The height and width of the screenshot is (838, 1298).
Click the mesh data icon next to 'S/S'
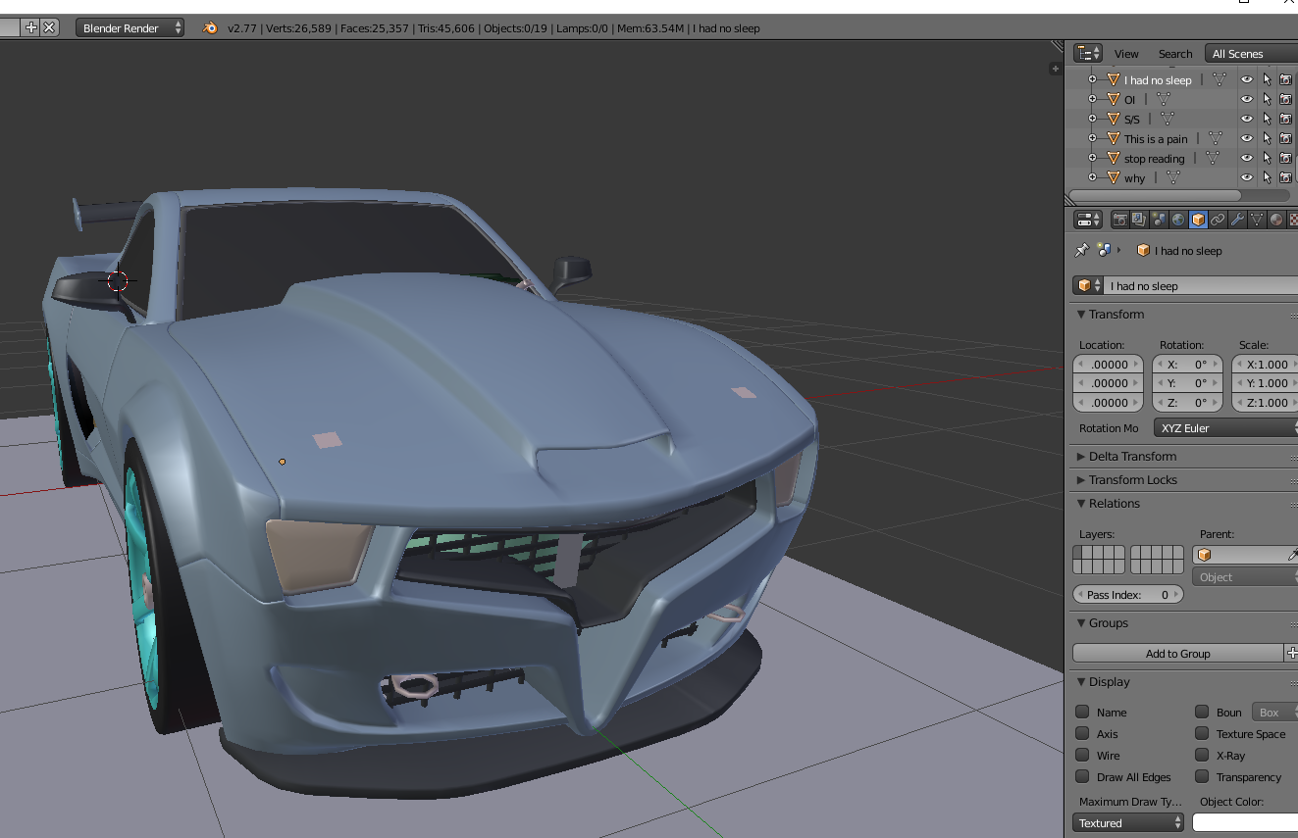tap(1168, 119)
